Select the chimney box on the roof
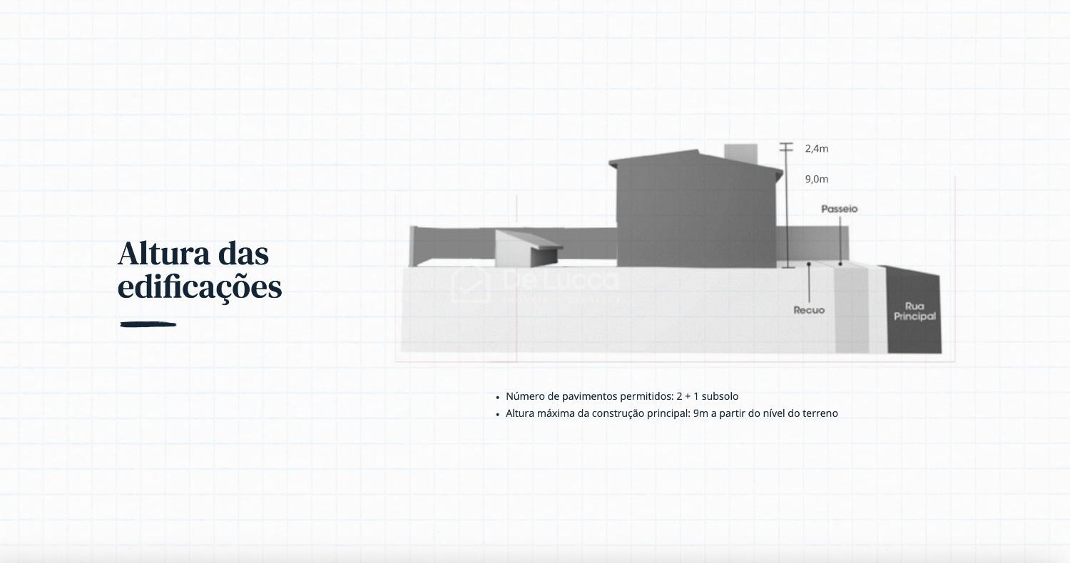1070x563 pixels. click(740, 154)
